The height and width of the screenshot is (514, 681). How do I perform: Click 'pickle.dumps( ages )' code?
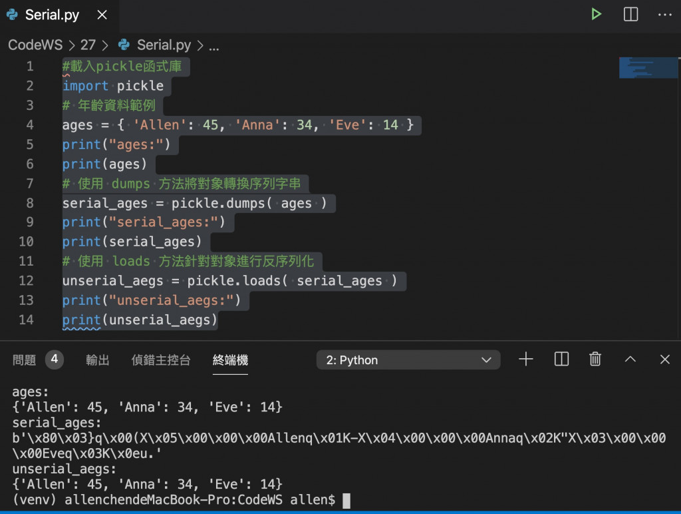pyautogui.click(x=249, y=203)
